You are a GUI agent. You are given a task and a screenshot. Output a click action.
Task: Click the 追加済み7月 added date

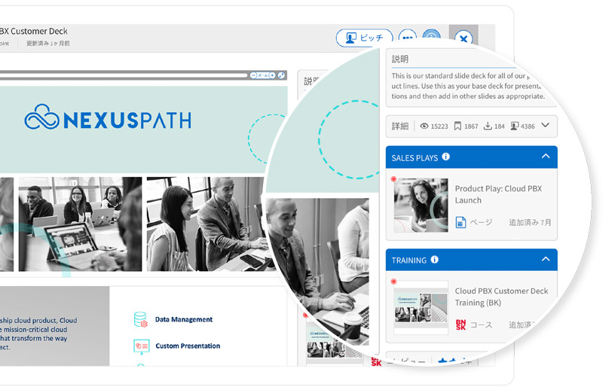[x=530, y=223]
